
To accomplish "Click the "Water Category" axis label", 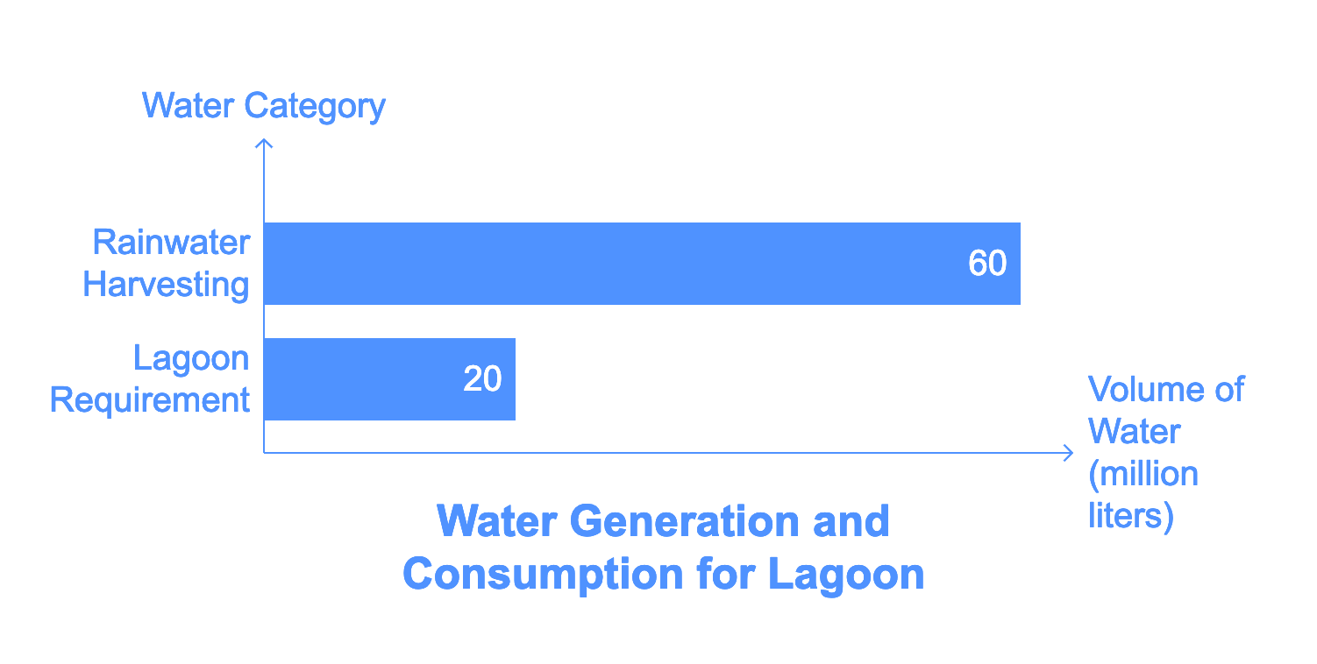I will point(263,106).
